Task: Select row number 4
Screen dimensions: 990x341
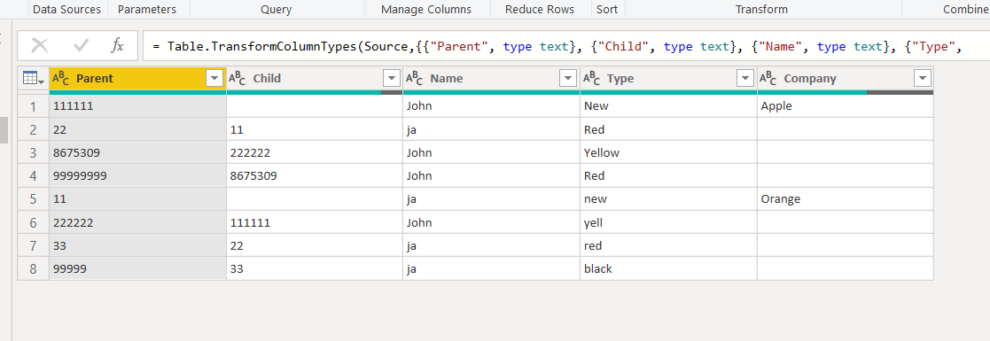Action: coord(33,175)
